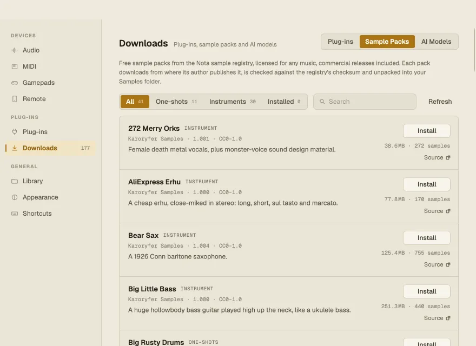Click the Bear Sax pack title
The height and width of the screenshot is (346, 476).
(x=143, y=236)
